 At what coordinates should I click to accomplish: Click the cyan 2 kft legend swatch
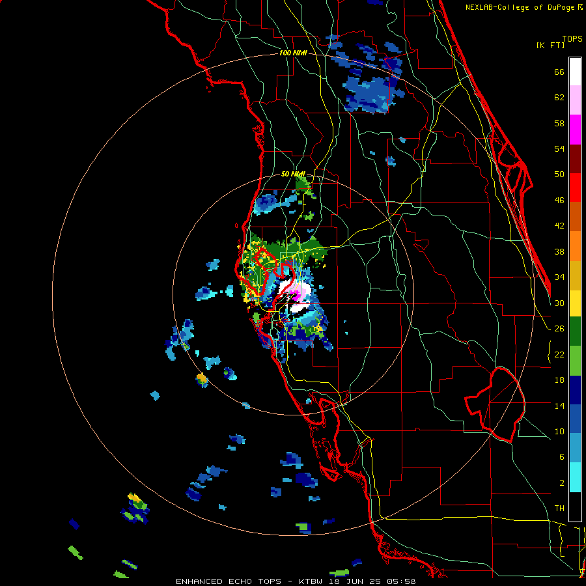pos(575,478)
